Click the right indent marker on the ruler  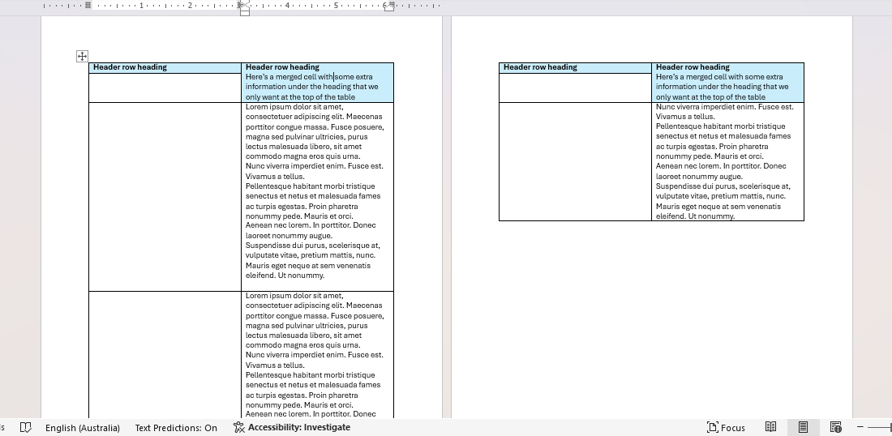pos(389,6)
